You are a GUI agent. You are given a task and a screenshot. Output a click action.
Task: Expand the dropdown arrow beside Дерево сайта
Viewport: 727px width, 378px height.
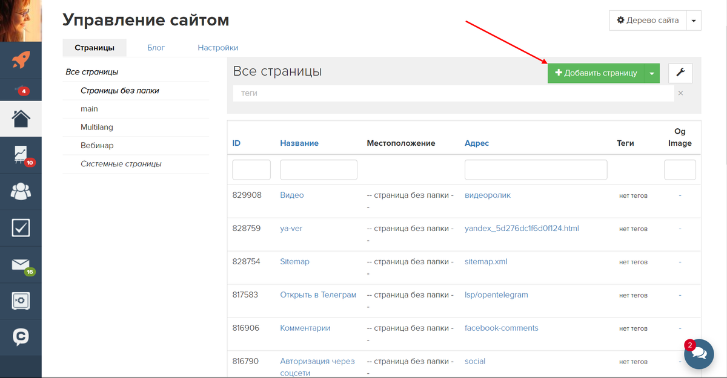click(694, 20)
